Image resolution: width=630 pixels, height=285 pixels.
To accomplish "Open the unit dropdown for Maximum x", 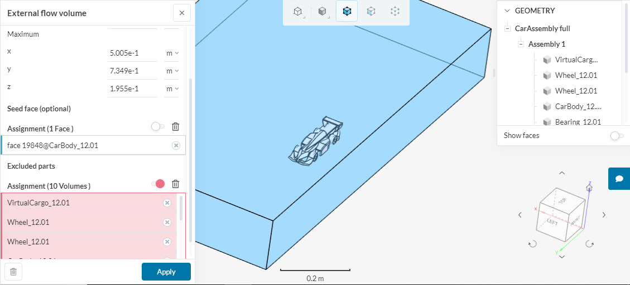I will click(172, 53).
